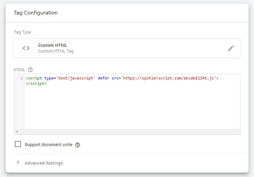The image size is (254, 177).
Task: Open the help icon next to HTML label
Action: point(30,70)
